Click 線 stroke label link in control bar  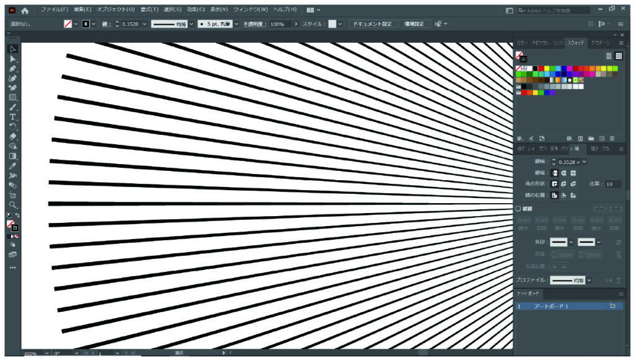pos(105,24)
